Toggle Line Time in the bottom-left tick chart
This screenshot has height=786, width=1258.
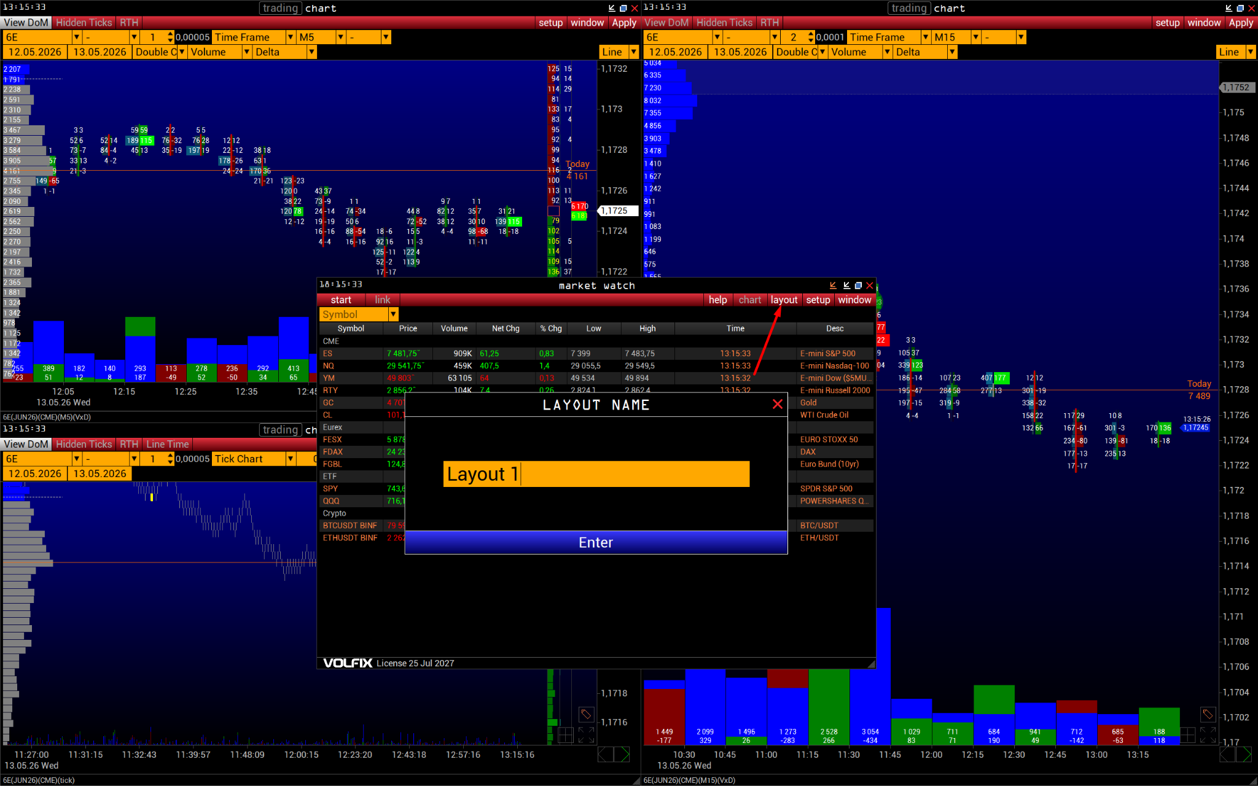point(168,444)
